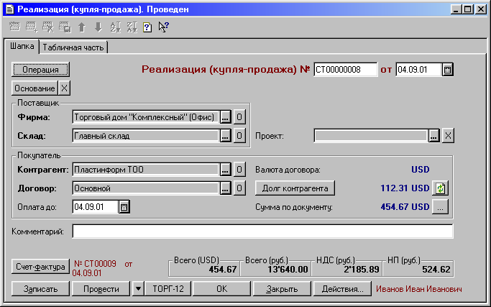Viewport: 491px width, 307px height.
Task: Click the Контрагент field Пластинформ ТОО
Action: coord(146,170)
